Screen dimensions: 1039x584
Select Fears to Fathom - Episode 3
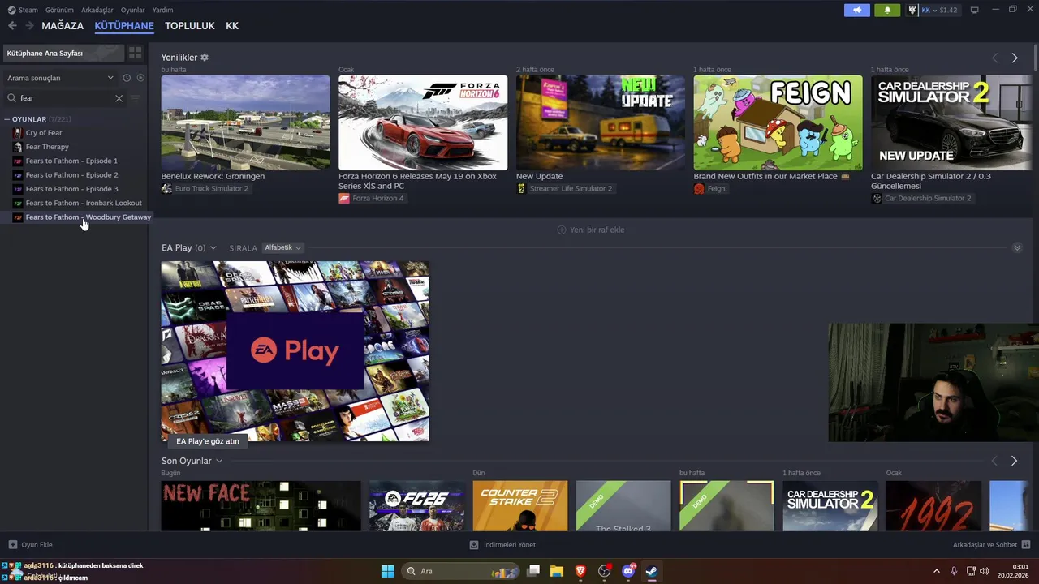coord(71,189)
